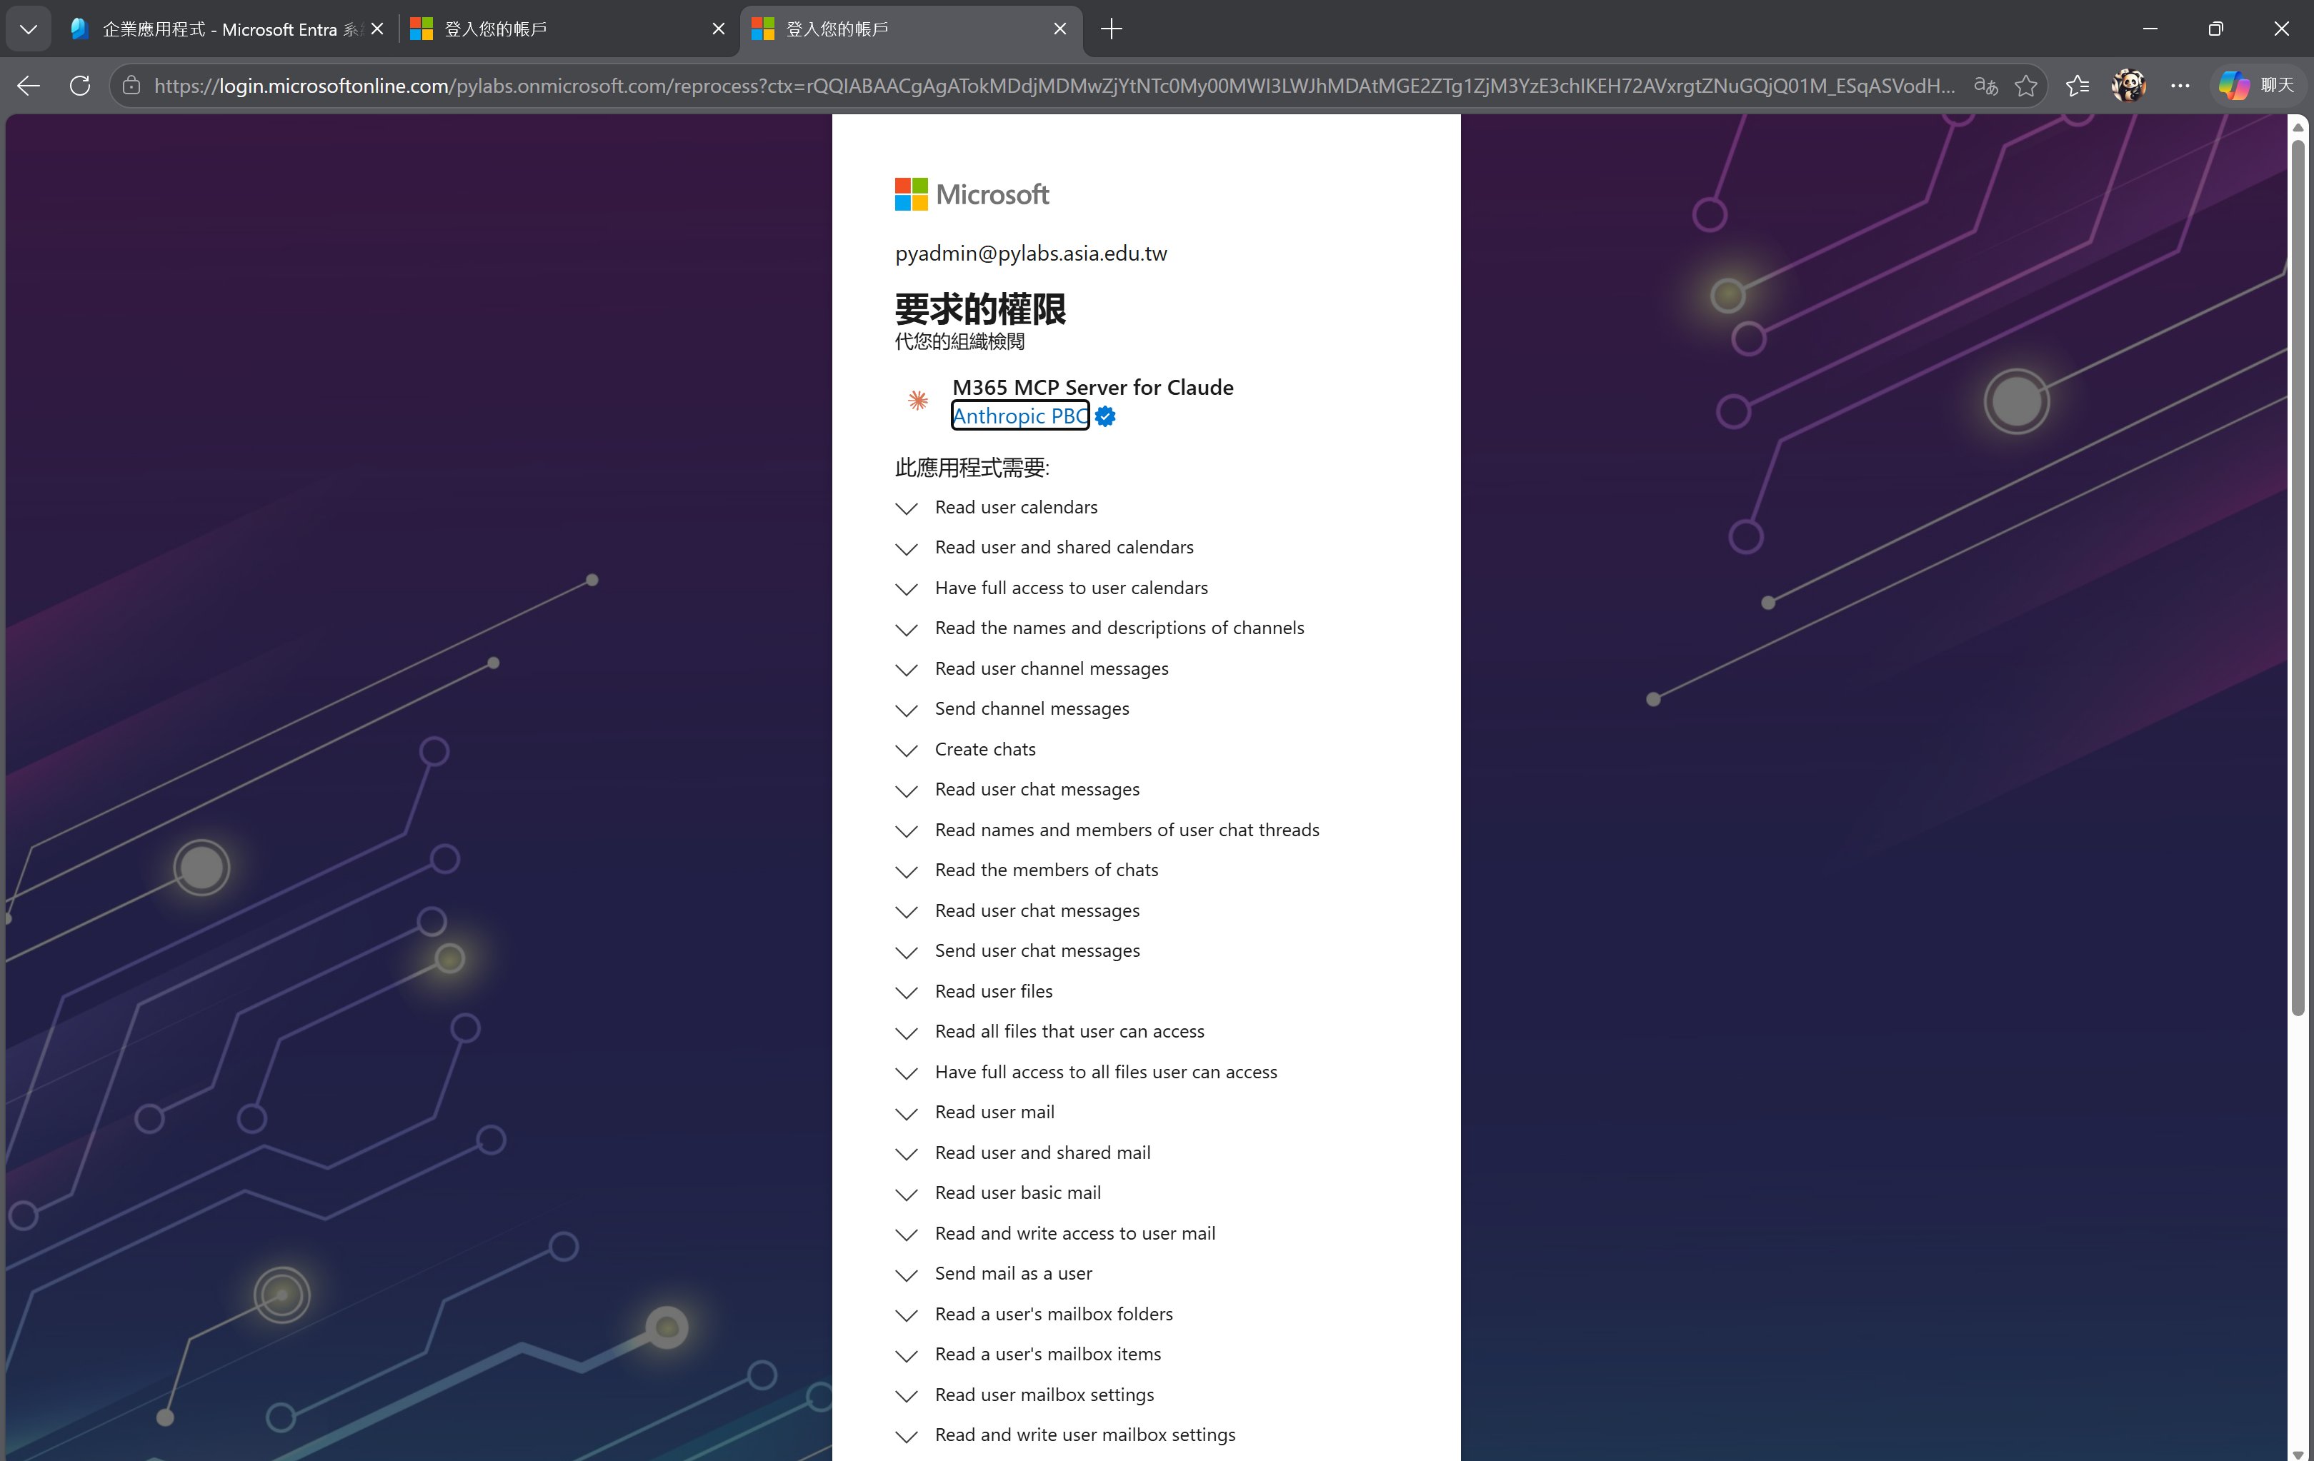This screenshot has height=1461, width=2314.
Task: Close the second sign-in tab
Action: tap(718, 29)
